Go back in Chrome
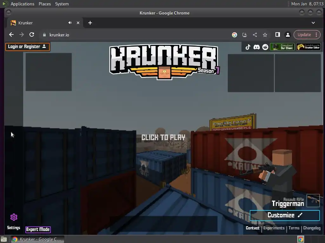Image resolution: width=325 pixels, height=243 pixels. point(11,35)
